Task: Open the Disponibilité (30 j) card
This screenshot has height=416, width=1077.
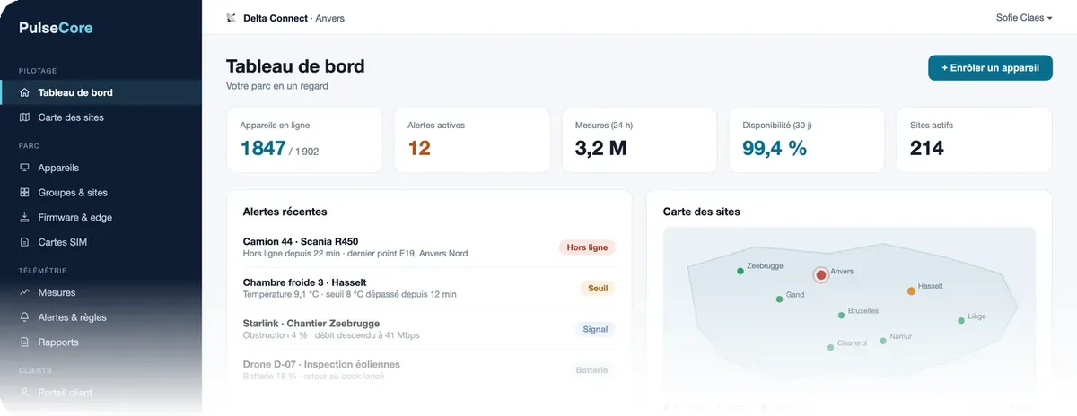Action: tap(807, 141)
